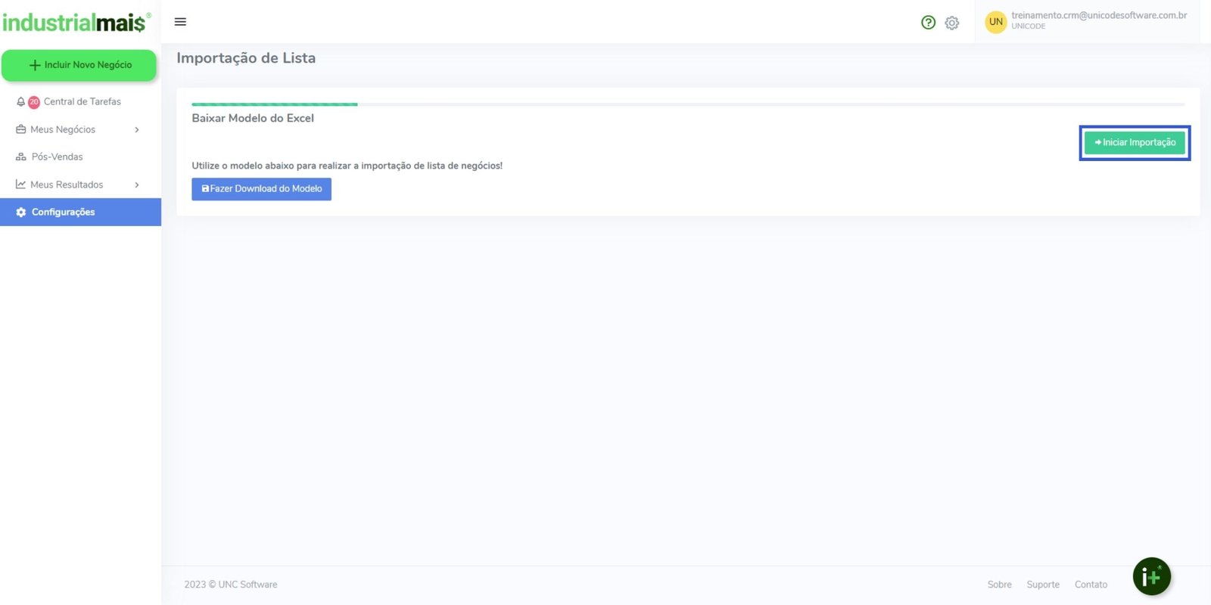Click Fazer Download do Modelo button
Image resolution: width=1211 pixels, height=605 pixels.
pos(261,189)
